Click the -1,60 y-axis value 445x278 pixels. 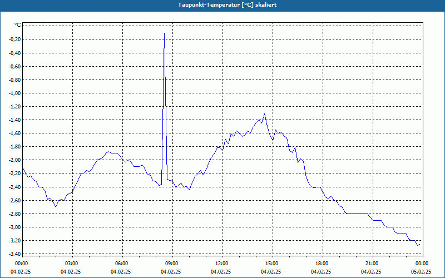pos(15,133)
